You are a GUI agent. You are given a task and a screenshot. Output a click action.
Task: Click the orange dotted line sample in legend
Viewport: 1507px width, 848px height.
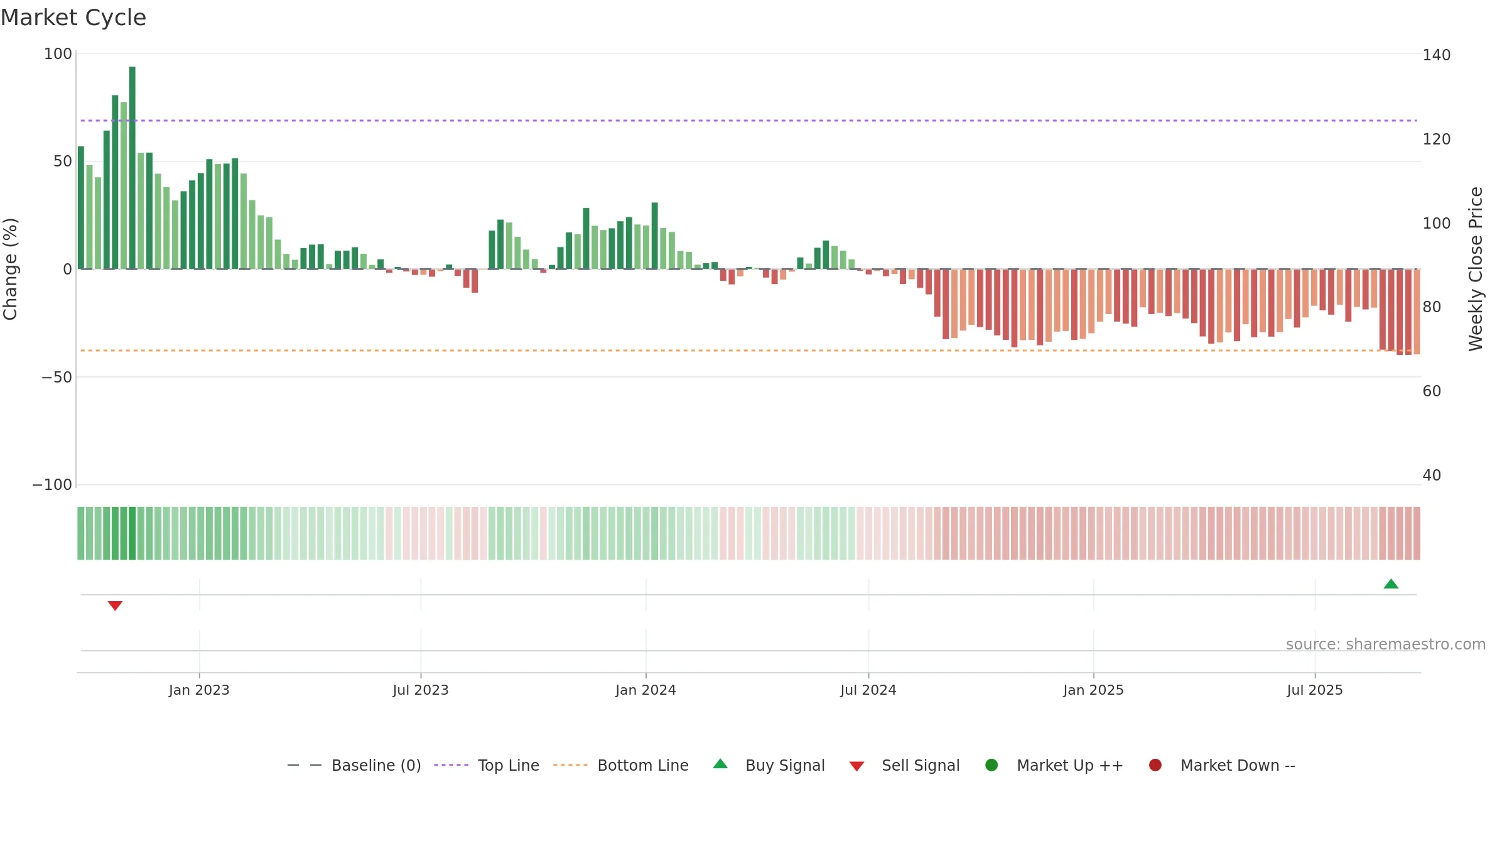(570, 765)
